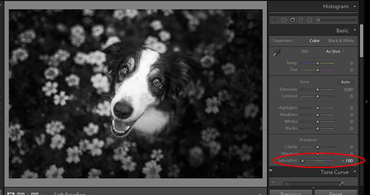Click the Tint value field
Screen dimensions: 370x195
coord(351,70)
